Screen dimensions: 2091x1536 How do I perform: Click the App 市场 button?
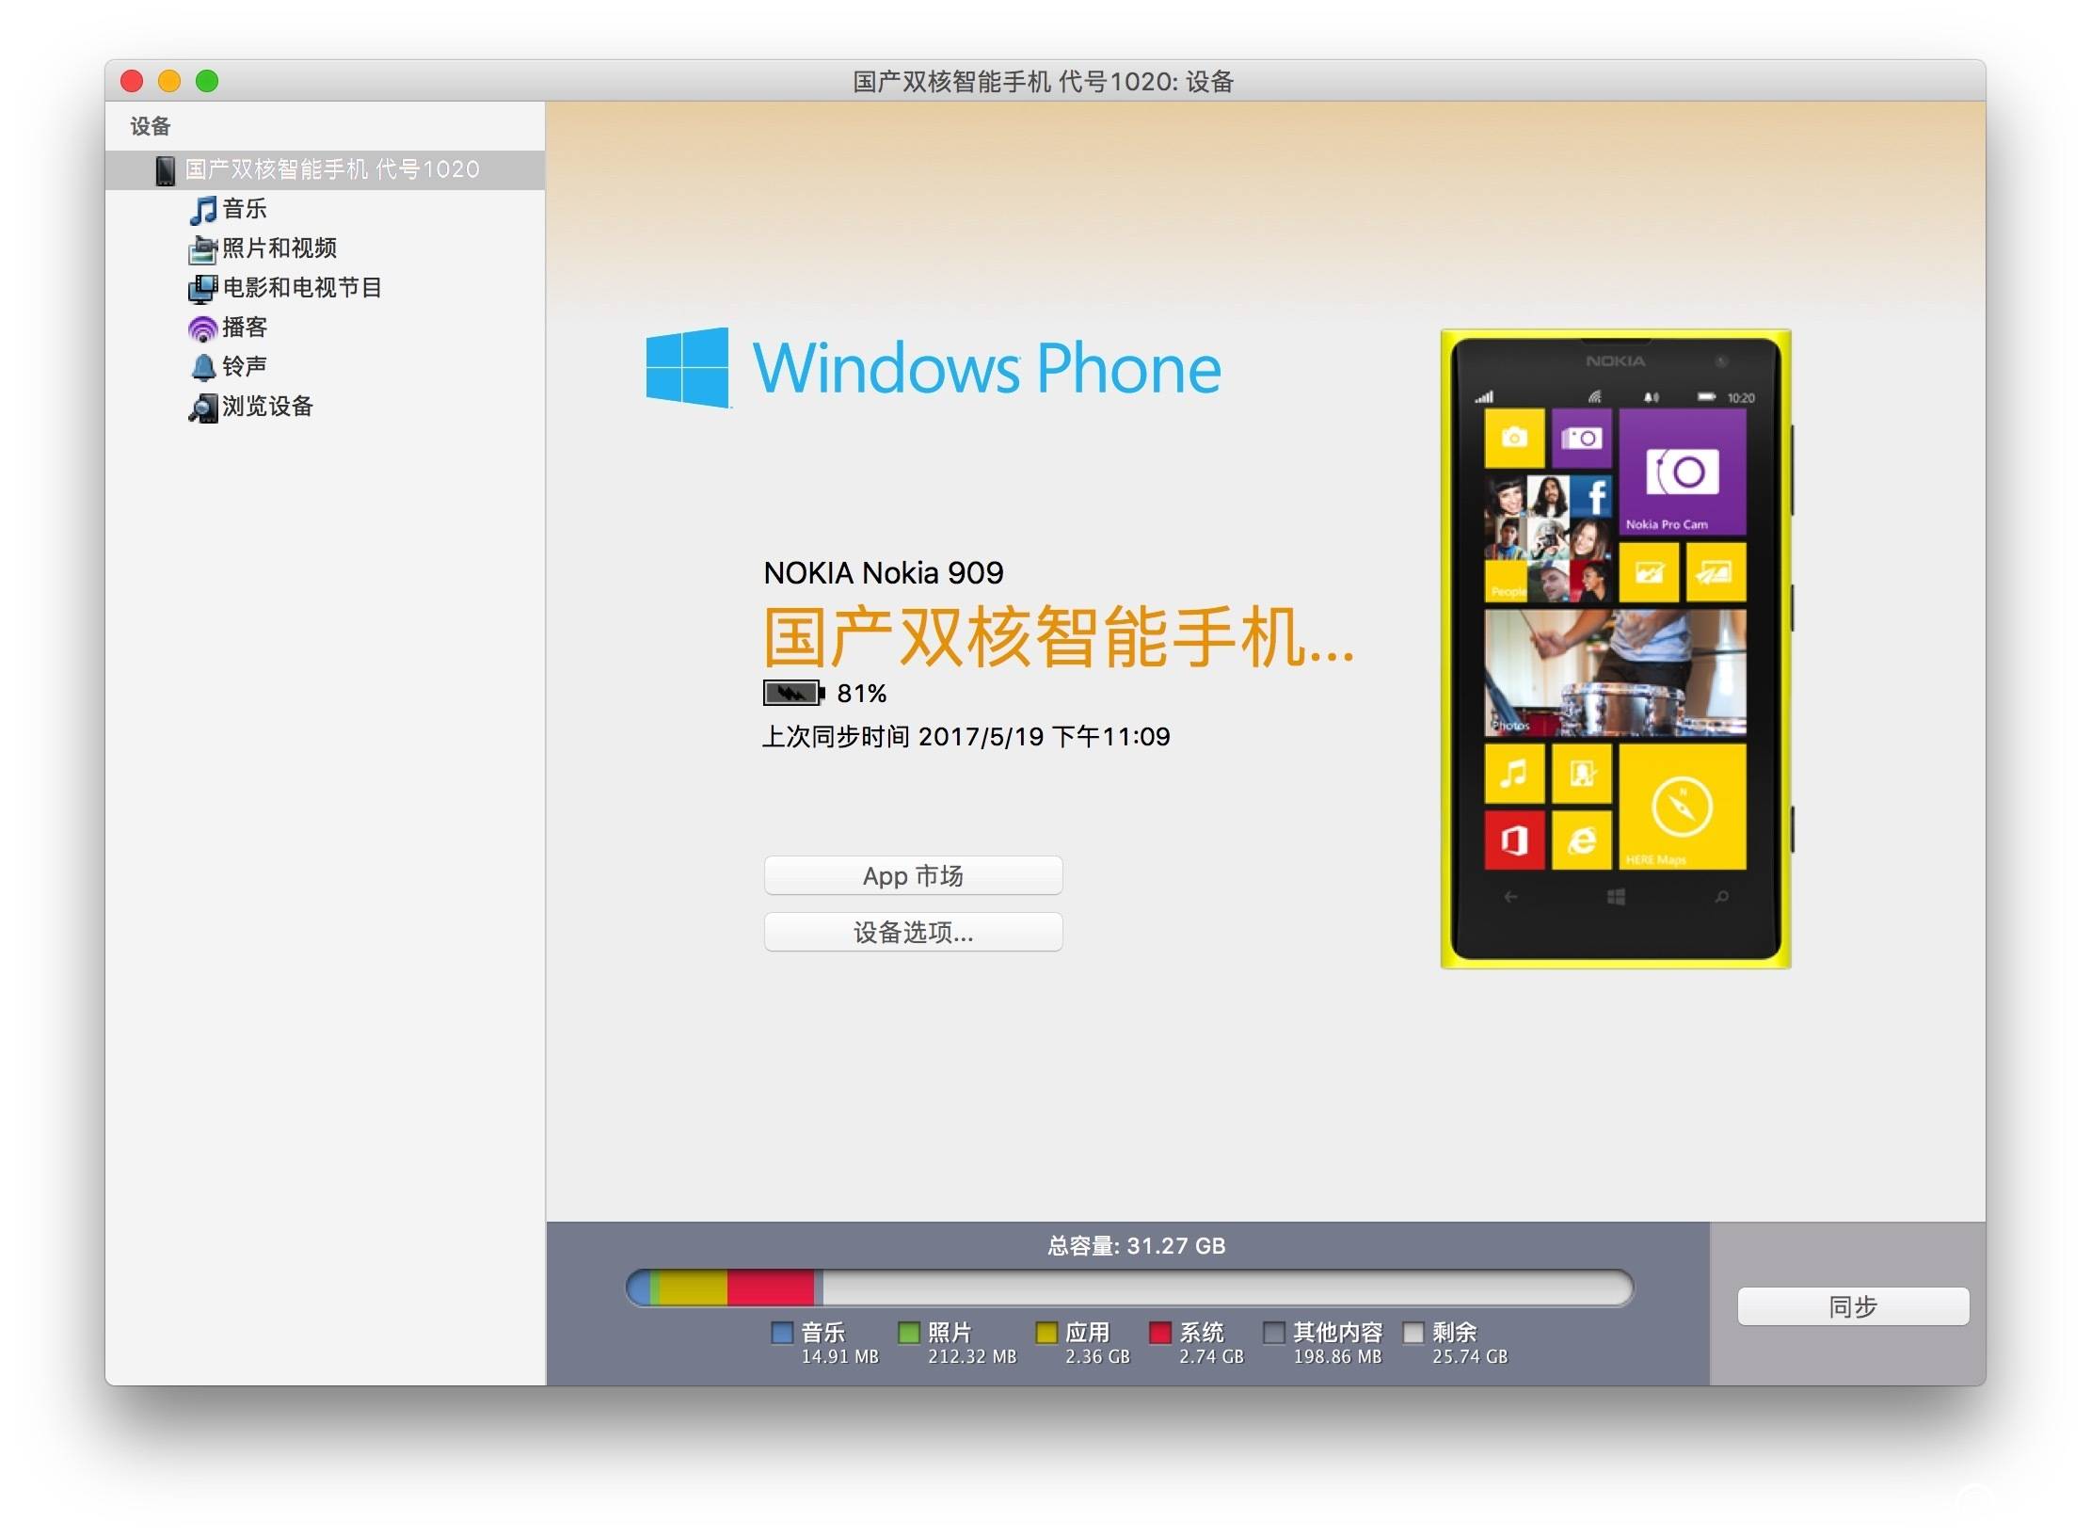point(913,876)
